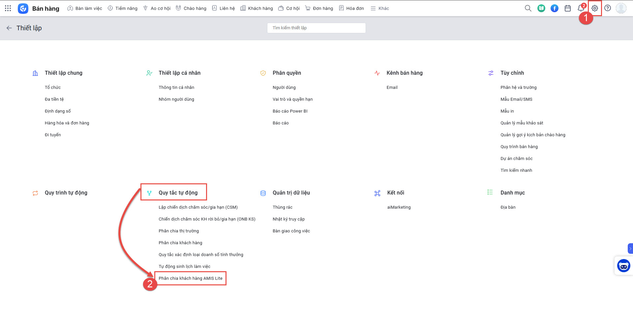Viewport: 633px width, 314px height.
Task: Open the app launcher grid icon
Action: (x=8, y=8)
